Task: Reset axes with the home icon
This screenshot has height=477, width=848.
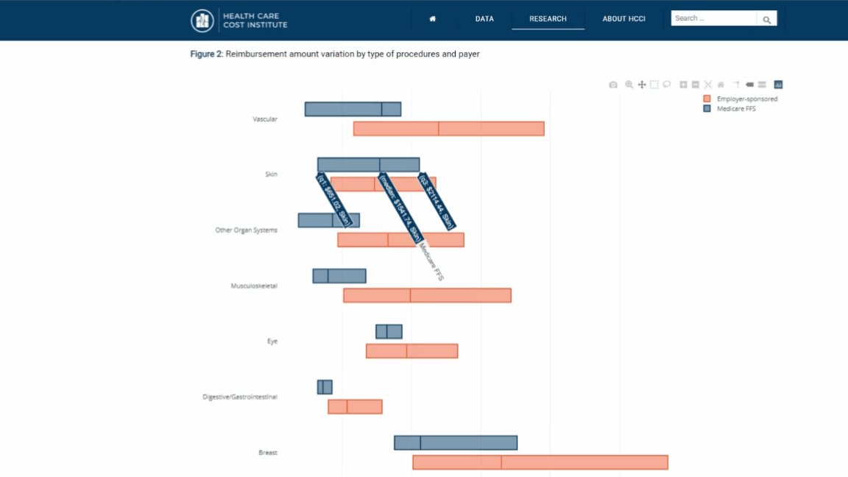Action: (721, 85)
